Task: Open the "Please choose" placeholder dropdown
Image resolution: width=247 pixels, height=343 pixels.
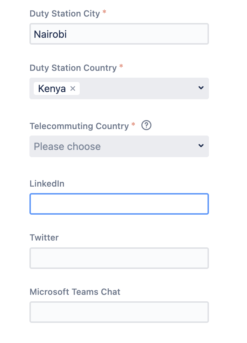Action: point(119,146)
